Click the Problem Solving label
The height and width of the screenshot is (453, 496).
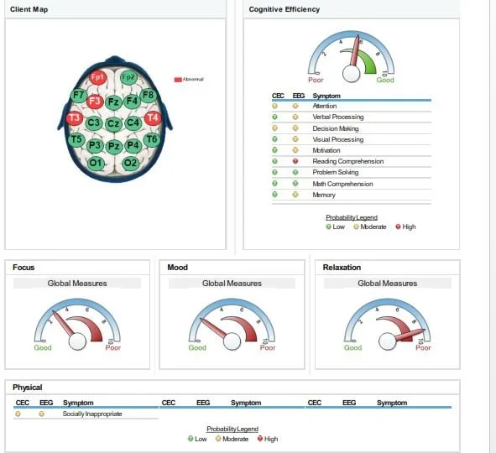336,172
